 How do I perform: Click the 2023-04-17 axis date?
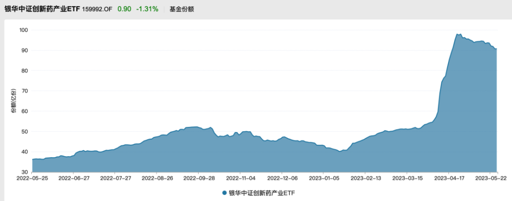[448, 178]
